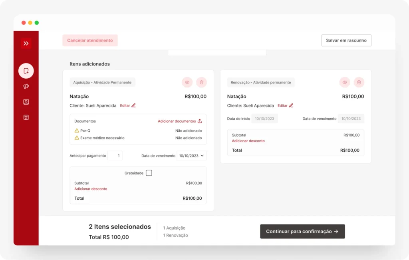
Task: Toggle visibility eye on Renovação card
Action: click(344, 82)
